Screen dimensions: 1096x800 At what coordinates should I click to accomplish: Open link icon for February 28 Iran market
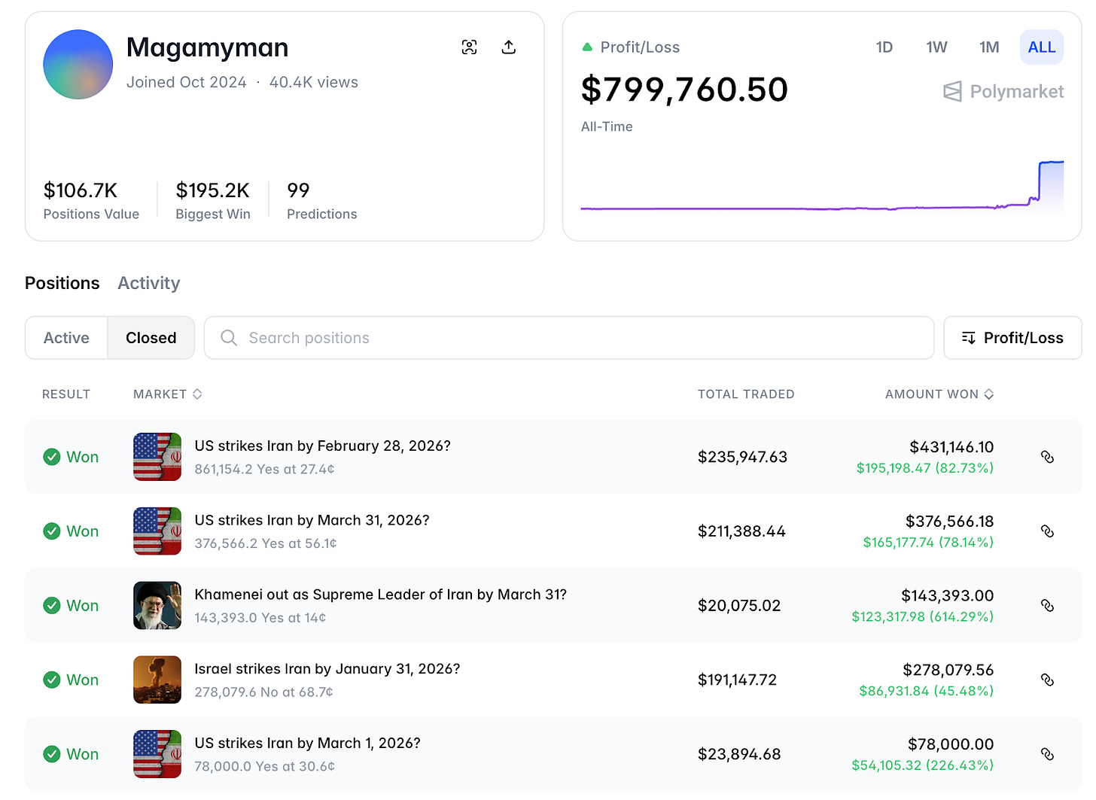click(x=1047, y=457)
